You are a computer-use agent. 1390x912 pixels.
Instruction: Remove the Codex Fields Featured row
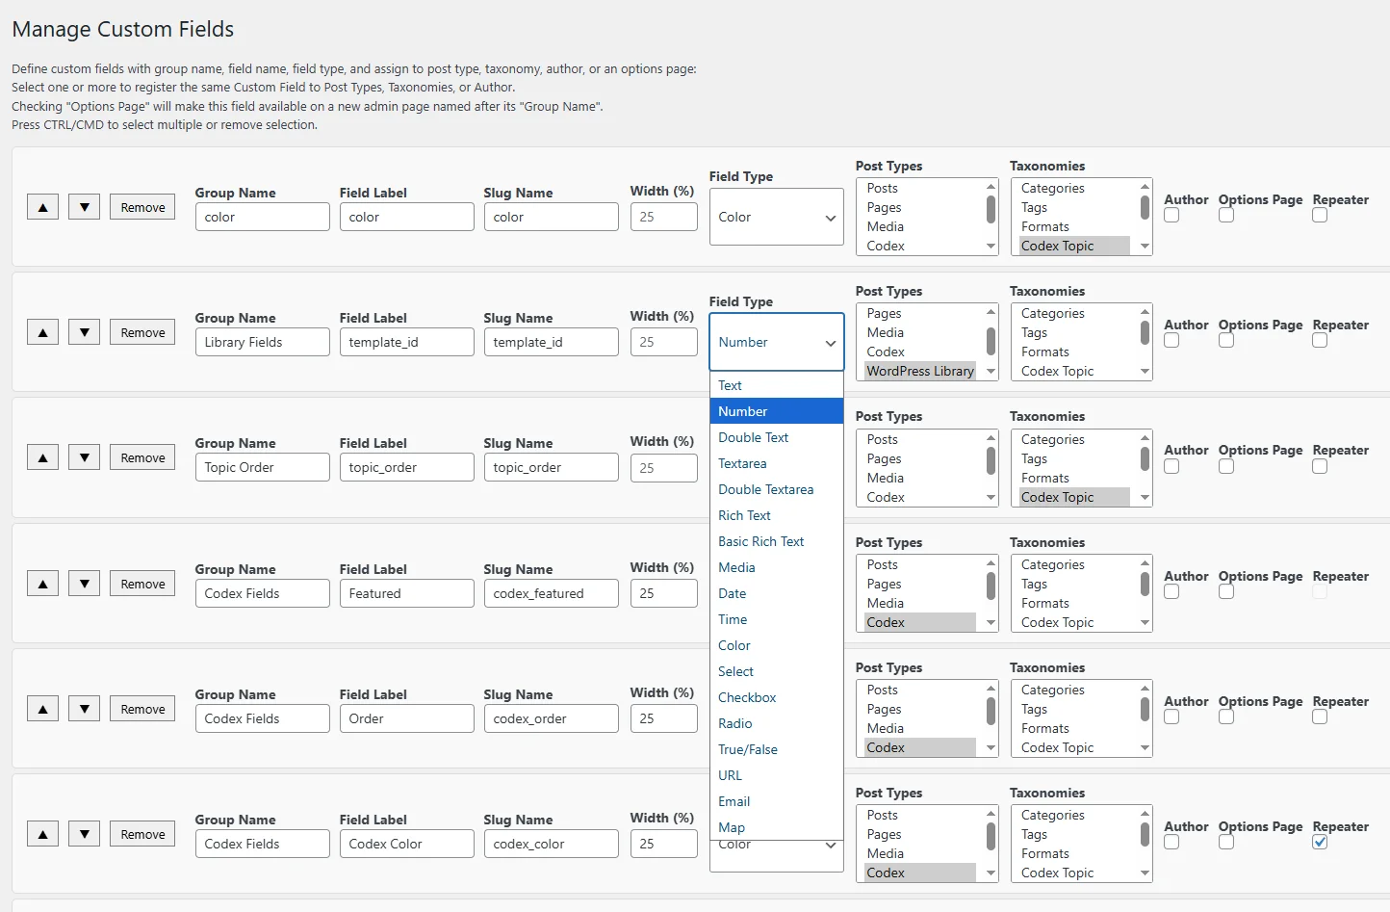pos(142,584)
